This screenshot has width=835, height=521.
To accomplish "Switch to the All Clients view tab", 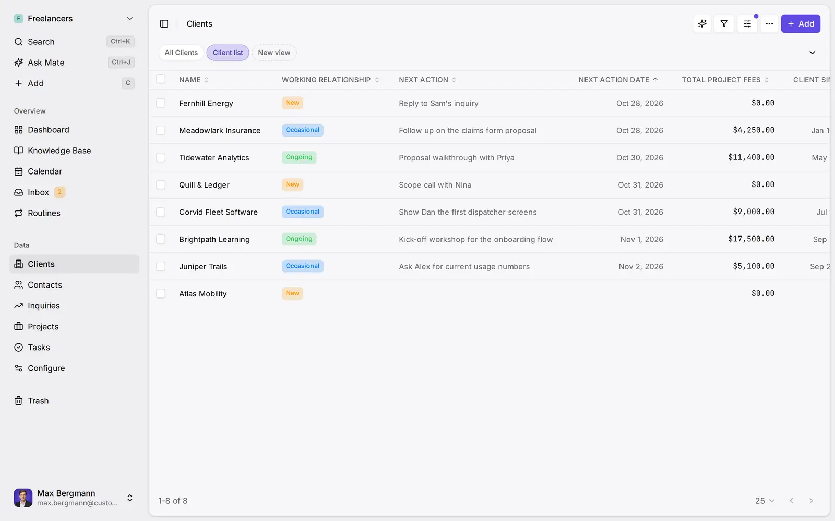I will [181, 53].
